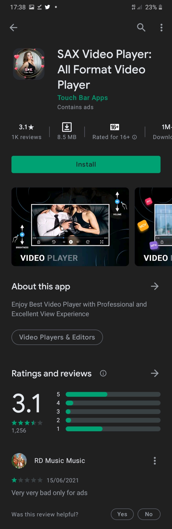This screenshot has width=172, height=529.
Task: Tap the download size icon above 8.5 MB
Action: [x=67, y=127]
